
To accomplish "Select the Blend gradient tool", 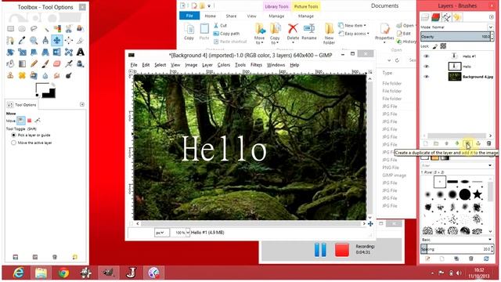I will tap(22, 64).
